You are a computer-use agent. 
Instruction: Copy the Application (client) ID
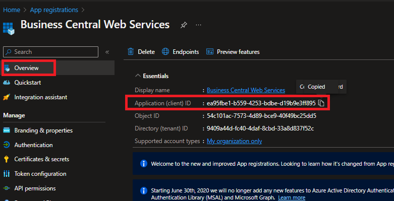321,103
